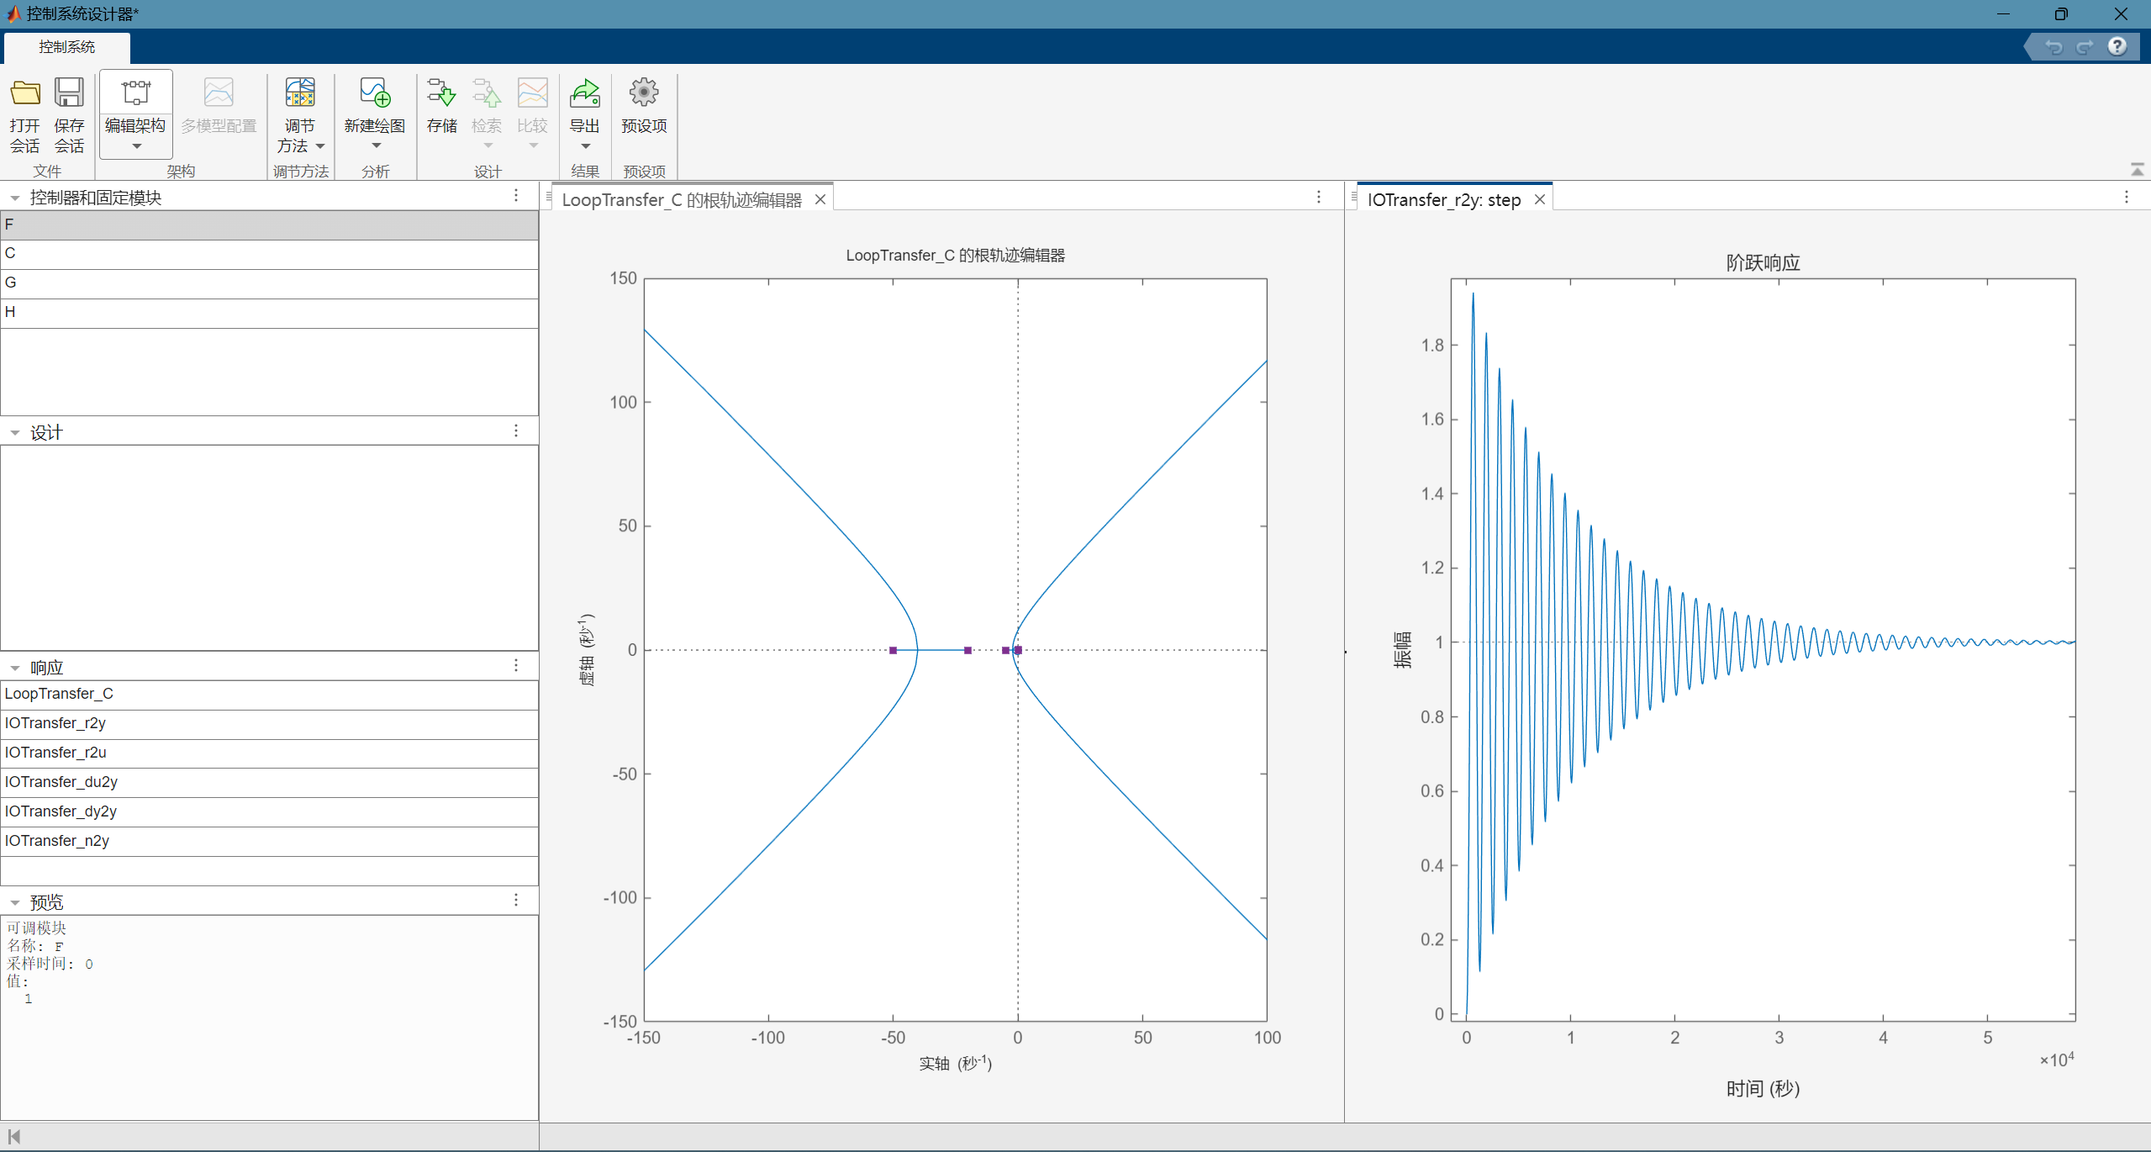Click the pole marker at -50 on root locus
The height and width of the screenshot is (1152, 2151).
[893, 650]
